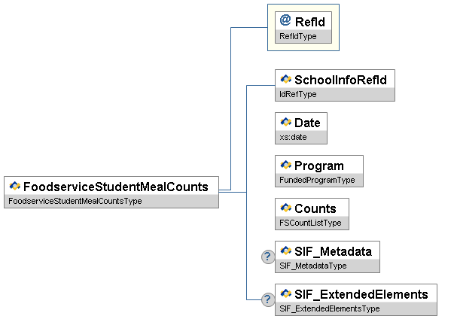
Task: Click the Program element icon
Action: 286,165
